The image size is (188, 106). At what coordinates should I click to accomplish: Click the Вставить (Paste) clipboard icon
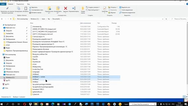26,9
